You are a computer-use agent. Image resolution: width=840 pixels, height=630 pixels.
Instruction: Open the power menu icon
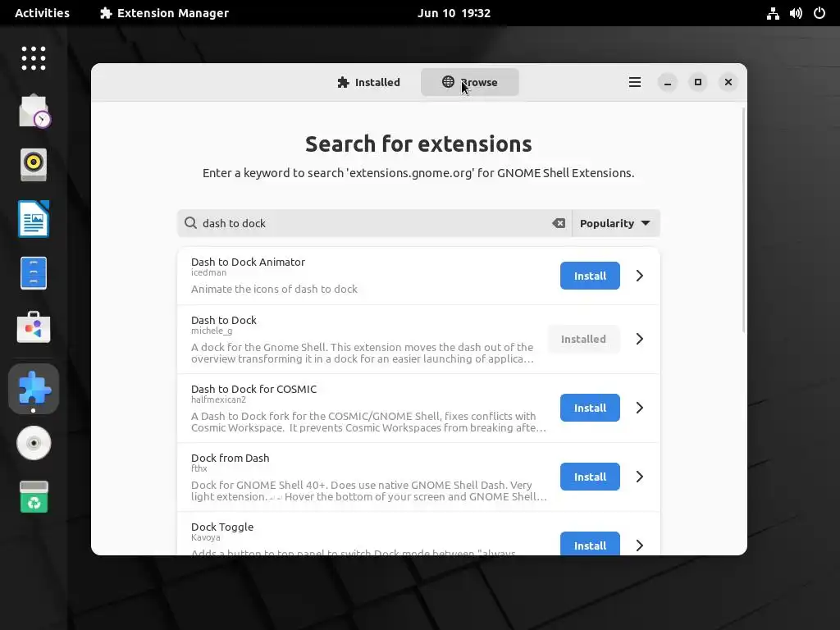click(819, 13)
